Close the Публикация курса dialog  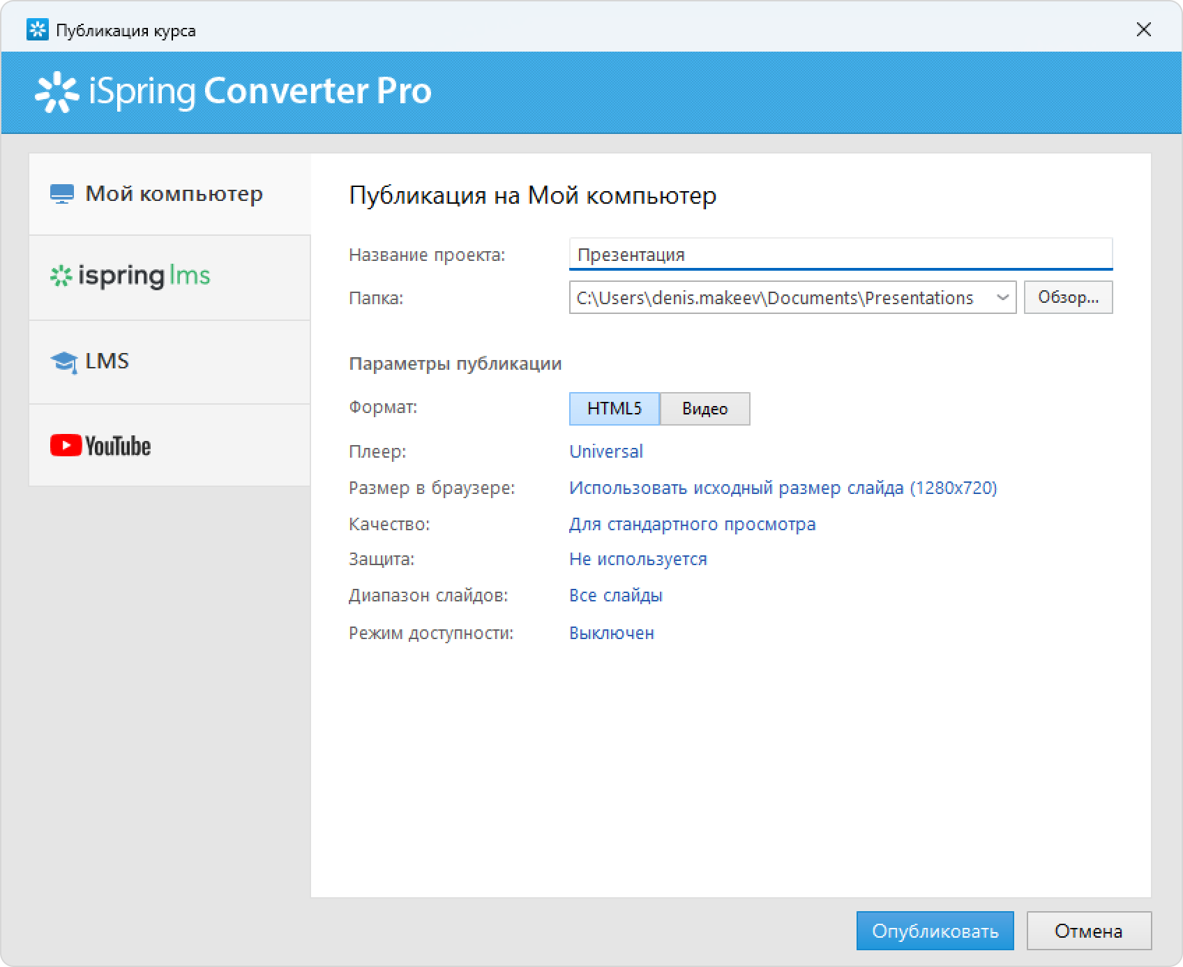click(1143, 29)
